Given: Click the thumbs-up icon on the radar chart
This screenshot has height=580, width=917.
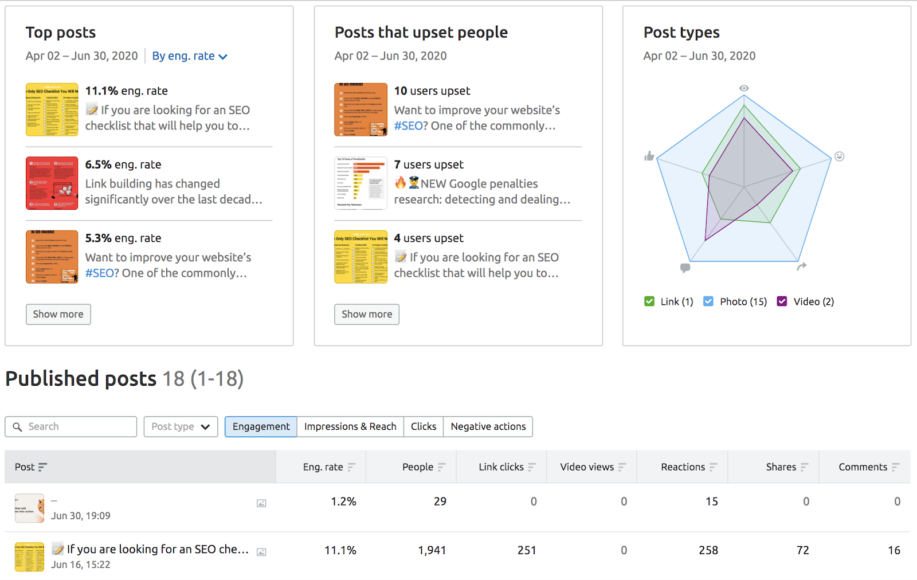Looking at the screenshot, I should coord(649,156).
